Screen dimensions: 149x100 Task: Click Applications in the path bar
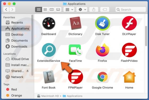pyautogui.click(x=73, y=96)
